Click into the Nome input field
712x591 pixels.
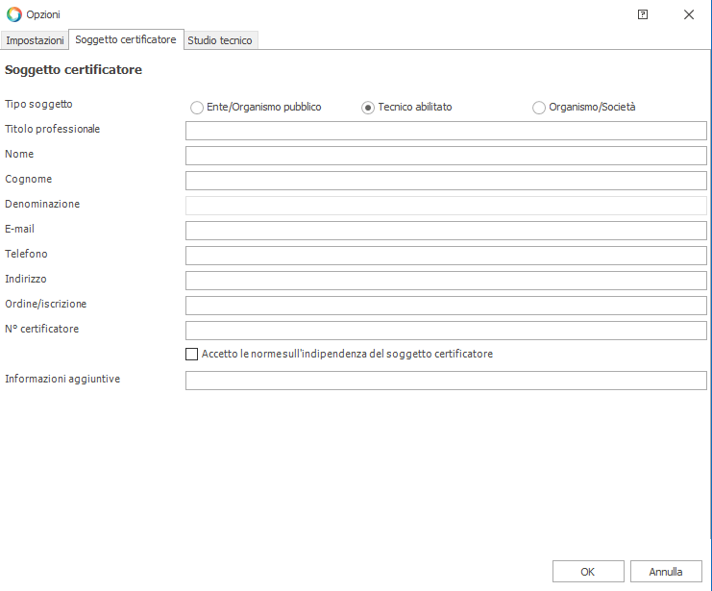(446, 156)
